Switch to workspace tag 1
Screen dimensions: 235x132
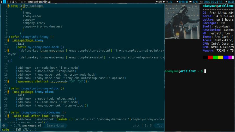(1, 2)
